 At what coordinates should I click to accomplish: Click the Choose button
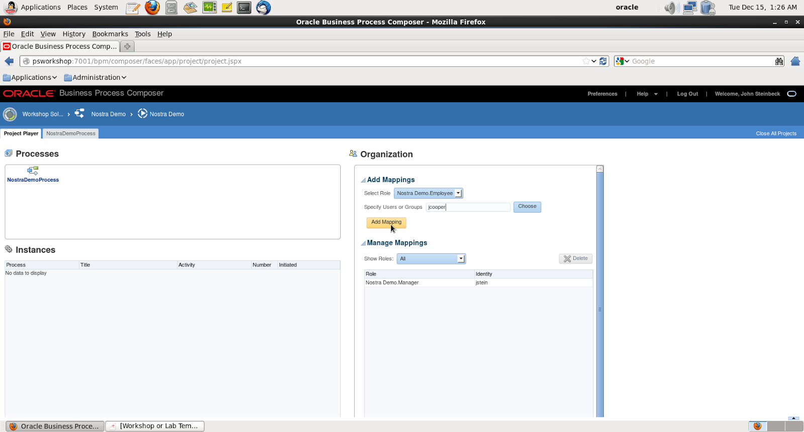(x=527, y=207)
